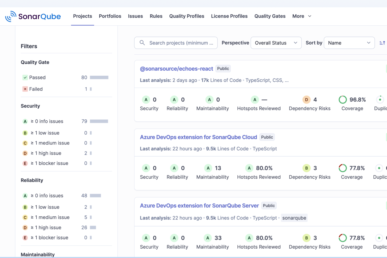The height and width of the screenshot is (258, 387).
Task: Open the Sort by Name dropdown
Action: (x=349, y=43)
